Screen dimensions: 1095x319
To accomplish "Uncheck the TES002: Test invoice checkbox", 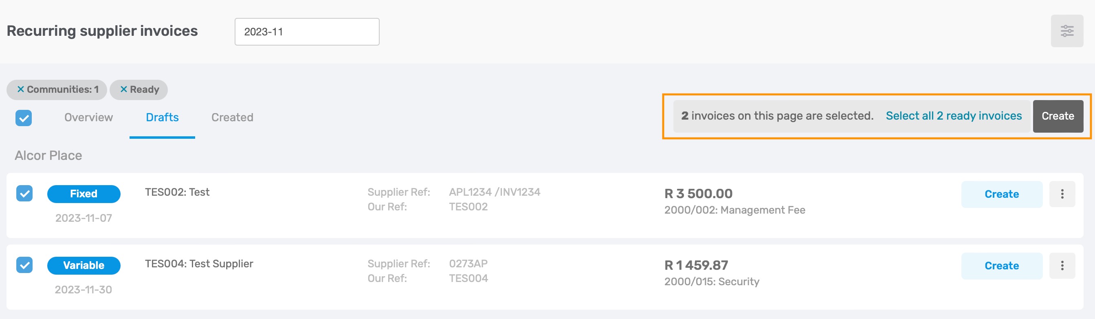I will point(24,193).
